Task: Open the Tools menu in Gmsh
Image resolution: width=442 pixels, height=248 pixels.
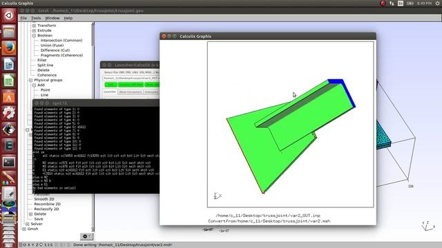Action: click(x=36, y=18)
